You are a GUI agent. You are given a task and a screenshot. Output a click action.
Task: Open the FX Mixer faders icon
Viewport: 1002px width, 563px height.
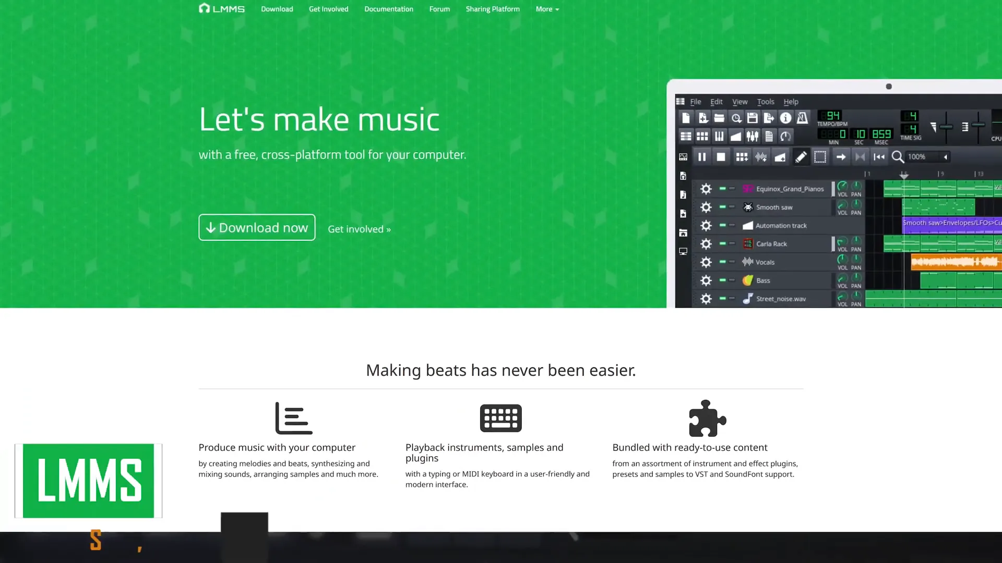752,136
